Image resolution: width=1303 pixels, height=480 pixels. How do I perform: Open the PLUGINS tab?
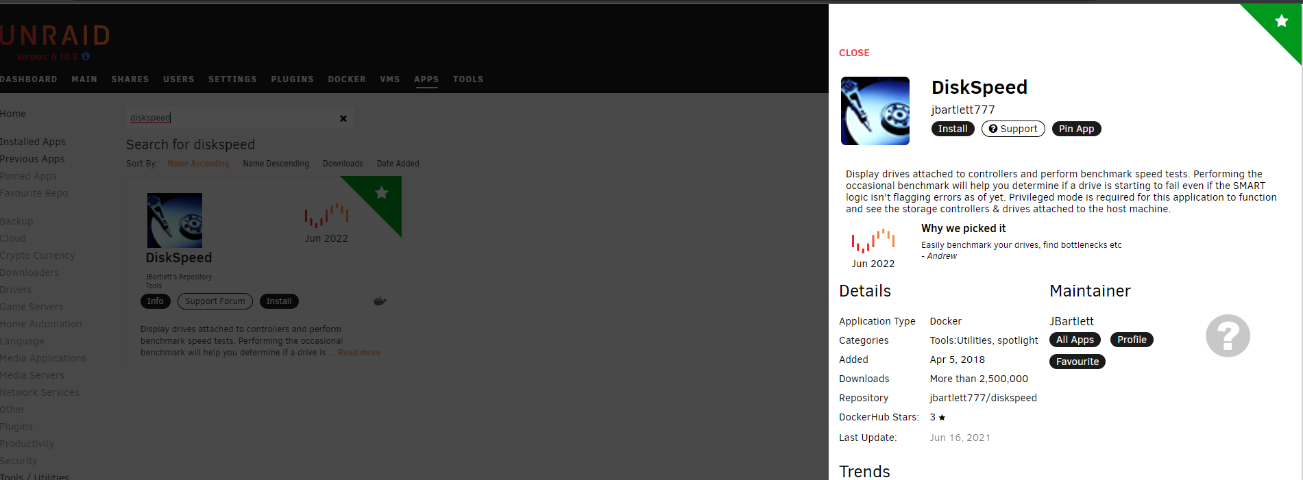(292, 79)
